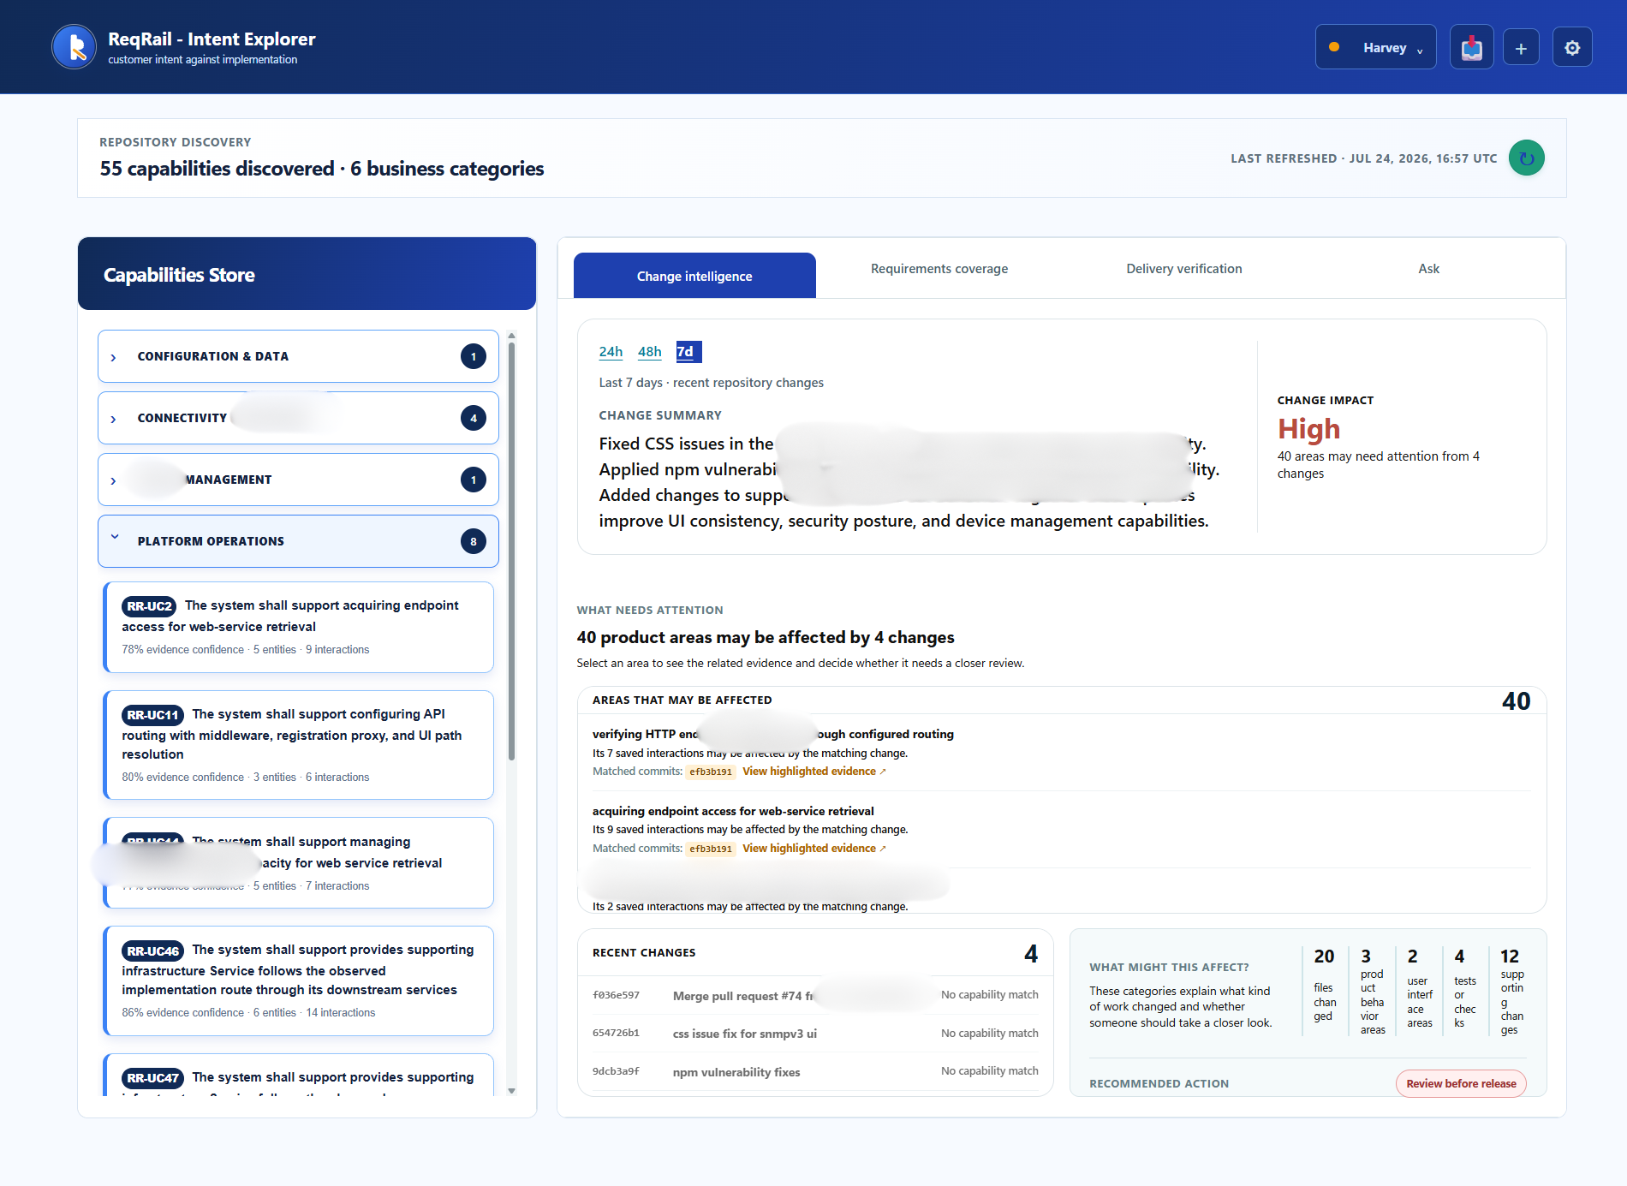The width and height of the screenshot is (1627, 1186).
Task: Select the 7d time range
Action: pos(688,352)
